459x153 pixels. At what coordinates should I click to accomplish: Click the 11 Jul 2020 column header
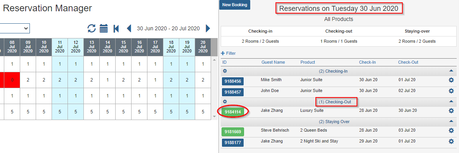[60, 47]
